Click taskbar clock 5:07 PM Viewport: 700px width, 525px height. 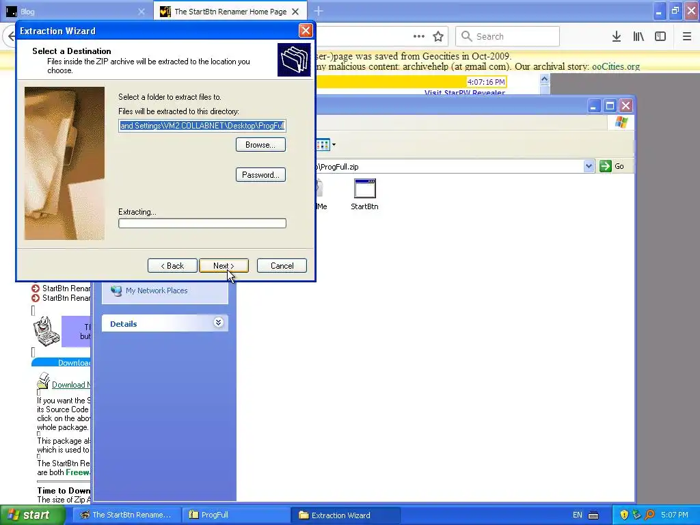(x=675, y=515)
